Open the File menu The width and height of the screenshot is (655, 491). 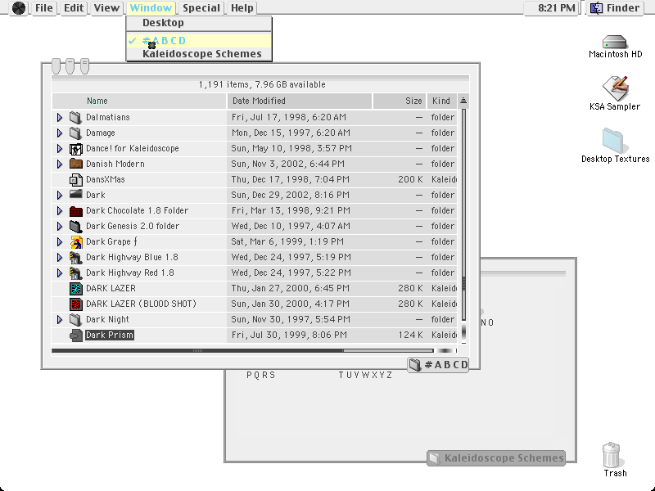[x=44, y=8]
